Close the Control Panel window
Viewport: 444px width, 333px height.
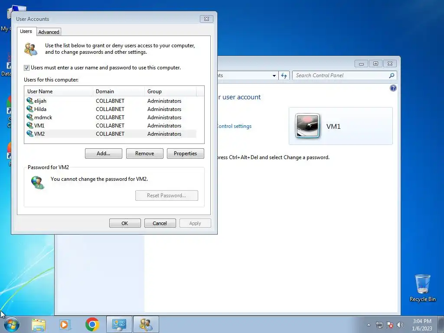390,64
